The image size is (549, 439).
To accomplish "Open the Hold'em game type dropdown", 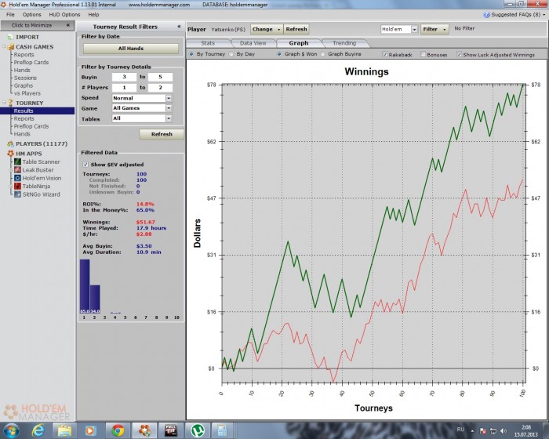I will point(414,29).
